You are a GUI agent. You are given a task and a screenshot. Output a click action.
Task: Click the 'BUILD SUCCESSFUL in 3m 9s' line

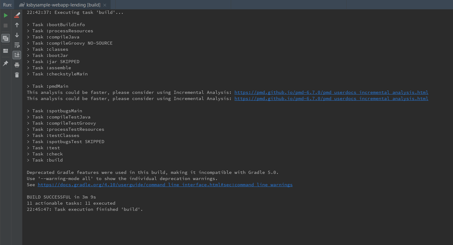(x=61, y=197)
